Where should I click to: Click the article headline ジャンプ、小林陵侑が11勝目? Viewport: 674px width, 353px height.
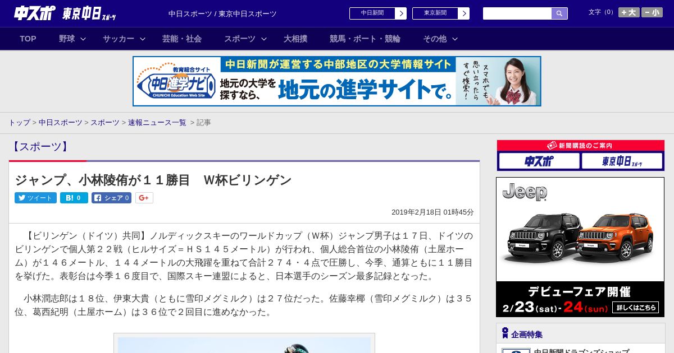(153, 180)
